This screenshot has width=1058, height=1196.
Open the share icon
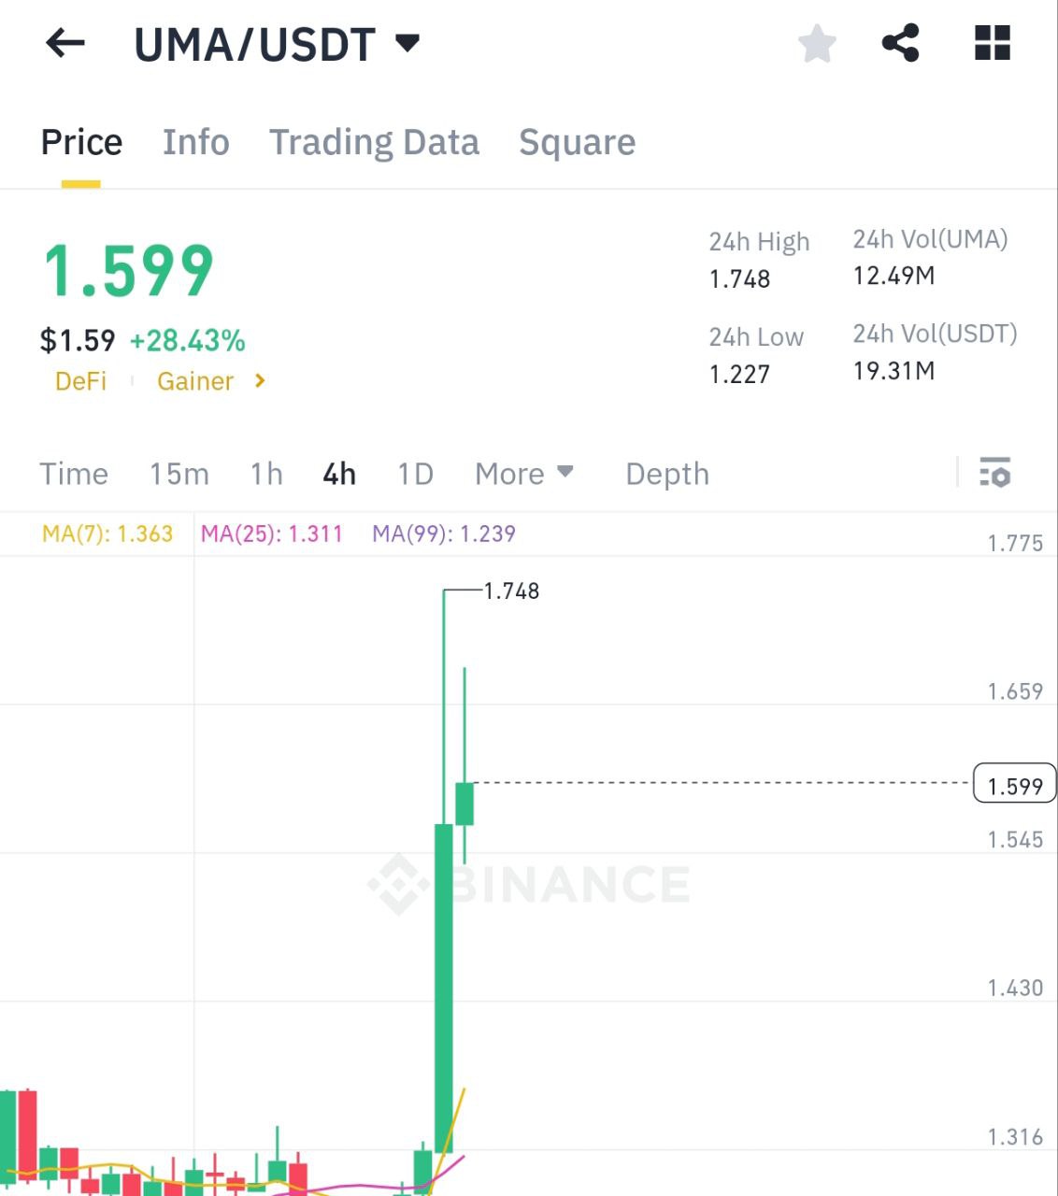point(901,43)
